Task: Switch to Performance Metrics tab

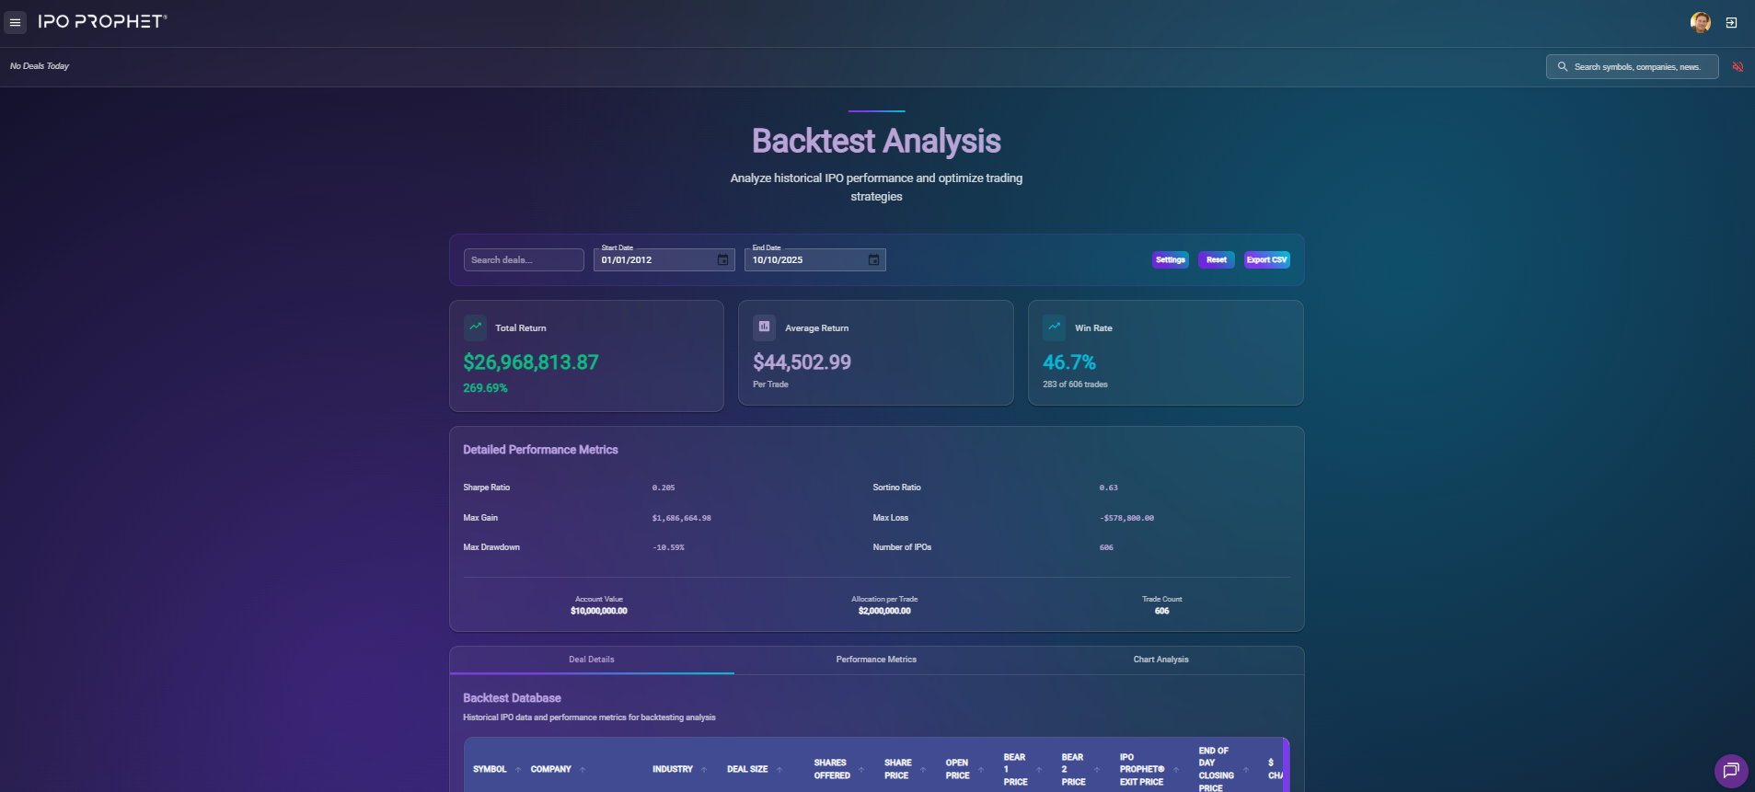Action: pyautogui.click(x=875, y=660)
